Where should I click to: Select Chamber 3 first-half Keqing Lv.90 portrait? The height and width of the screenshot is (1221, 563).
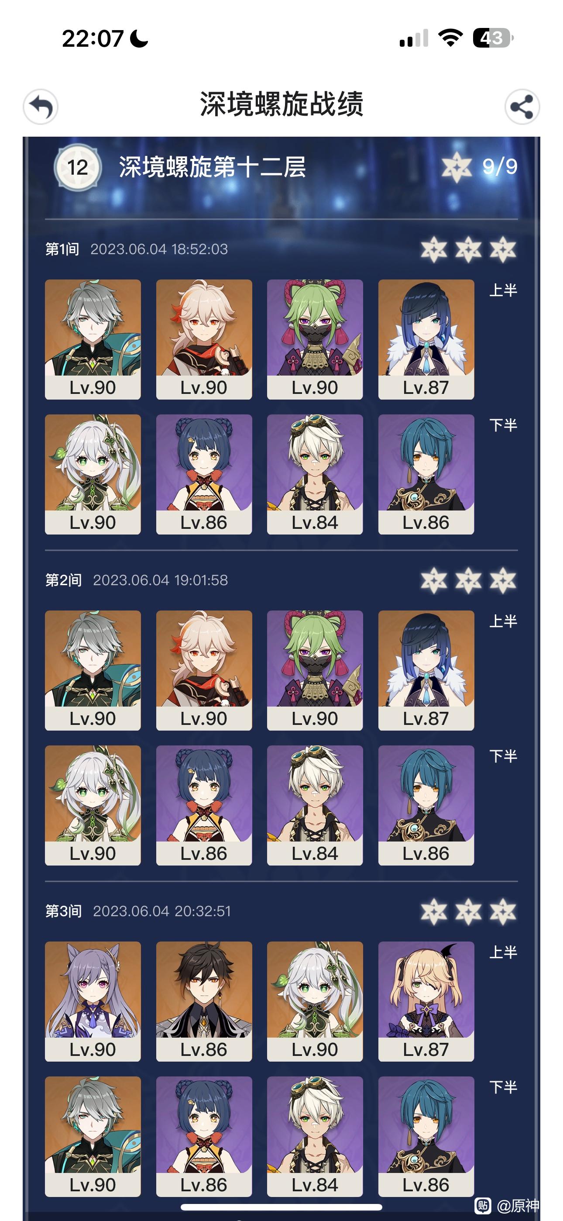tap(93, 1001)
